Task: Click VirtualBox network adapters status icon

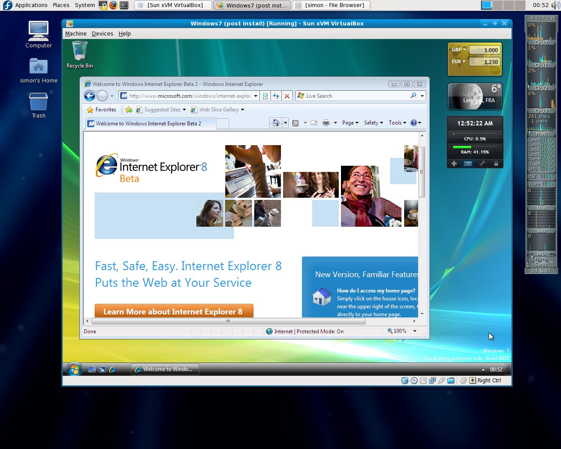Action: [x=432, y=381]
